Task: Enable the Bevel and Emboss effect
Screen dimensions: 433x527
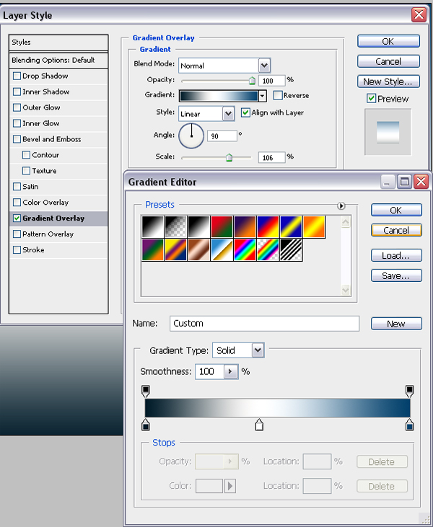Action: pyautogui.click(x=17, y=139)
